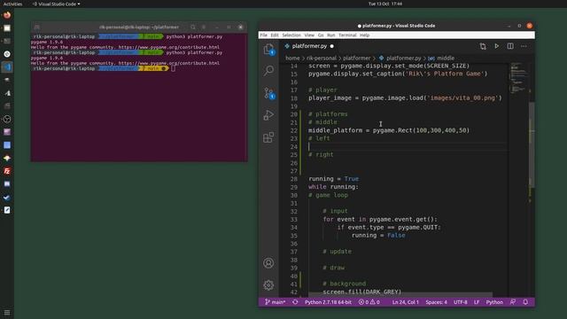Click the Synchronize Changes status icon
This screenshot has height=319, width=567.
295,302
